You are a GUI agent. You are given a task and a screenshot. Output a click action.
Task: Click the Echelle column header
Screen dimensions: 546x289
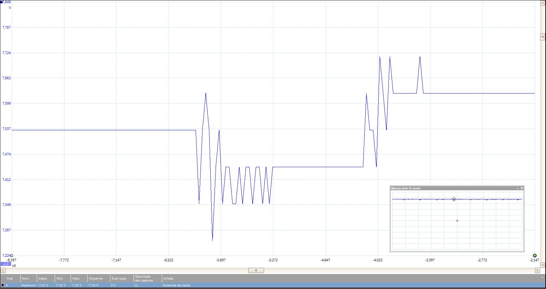point(168,279)
